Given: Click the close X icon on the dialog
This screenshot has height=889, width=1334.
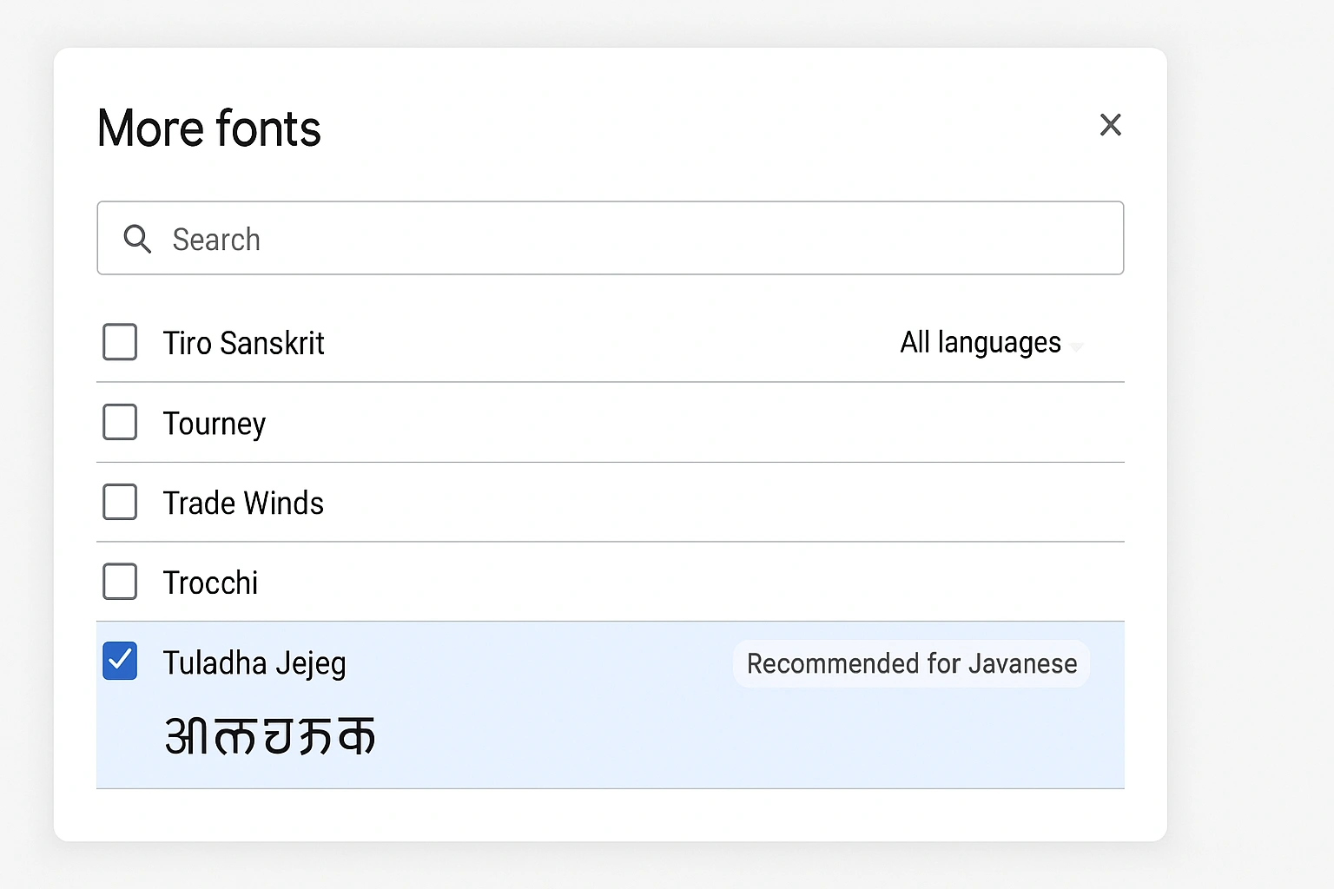Looking at the screenshot, I should tap(1110, 125).
